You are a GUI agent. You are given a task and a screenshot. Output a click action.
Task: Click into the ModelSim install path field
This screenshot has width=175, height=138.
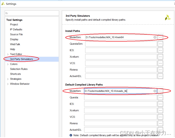coord(121,37)
